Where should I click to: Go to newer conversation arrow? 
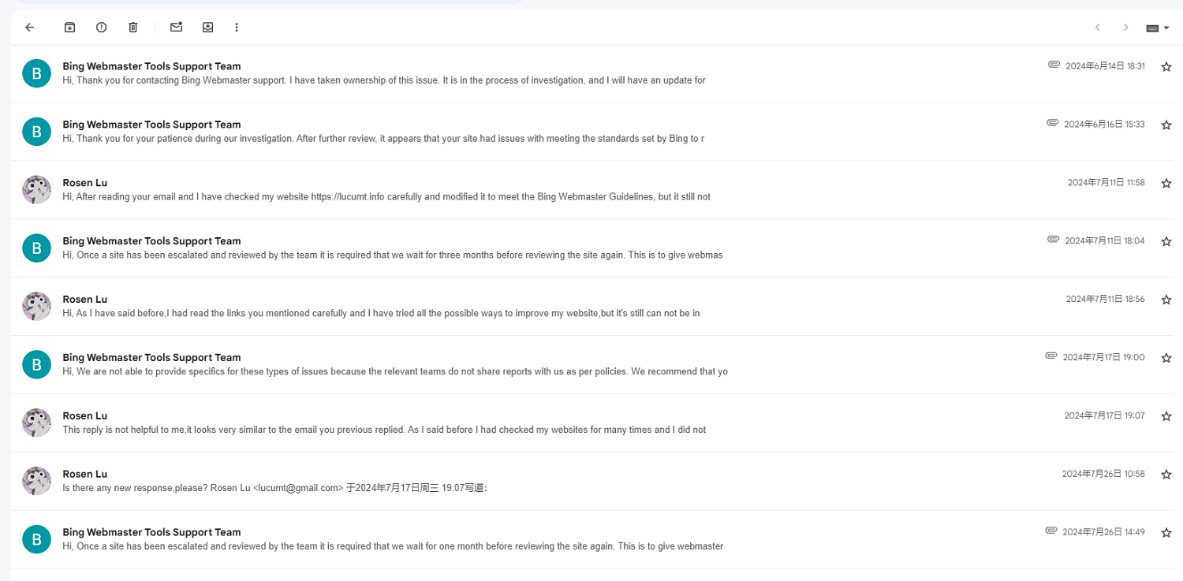click(x=1097, y=28)
